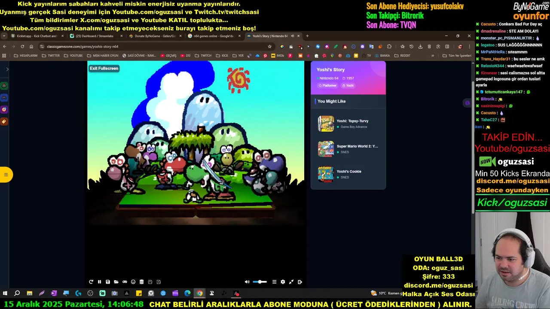This screenshot has height=309, width=550.
Task: Open Chrome downloads icon
Action: point(420,46)
